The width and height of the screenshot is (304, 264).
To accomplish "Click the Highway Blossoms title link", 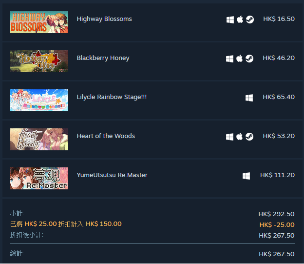I will coord(104,19).
